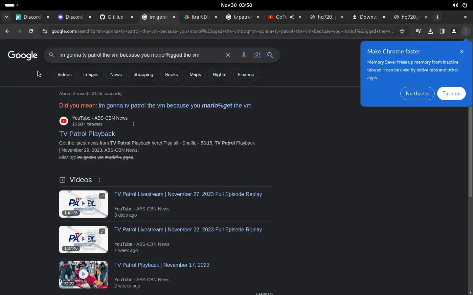Open Chrome downloads icon
This screenshot has height=295, width=473.
430,31
